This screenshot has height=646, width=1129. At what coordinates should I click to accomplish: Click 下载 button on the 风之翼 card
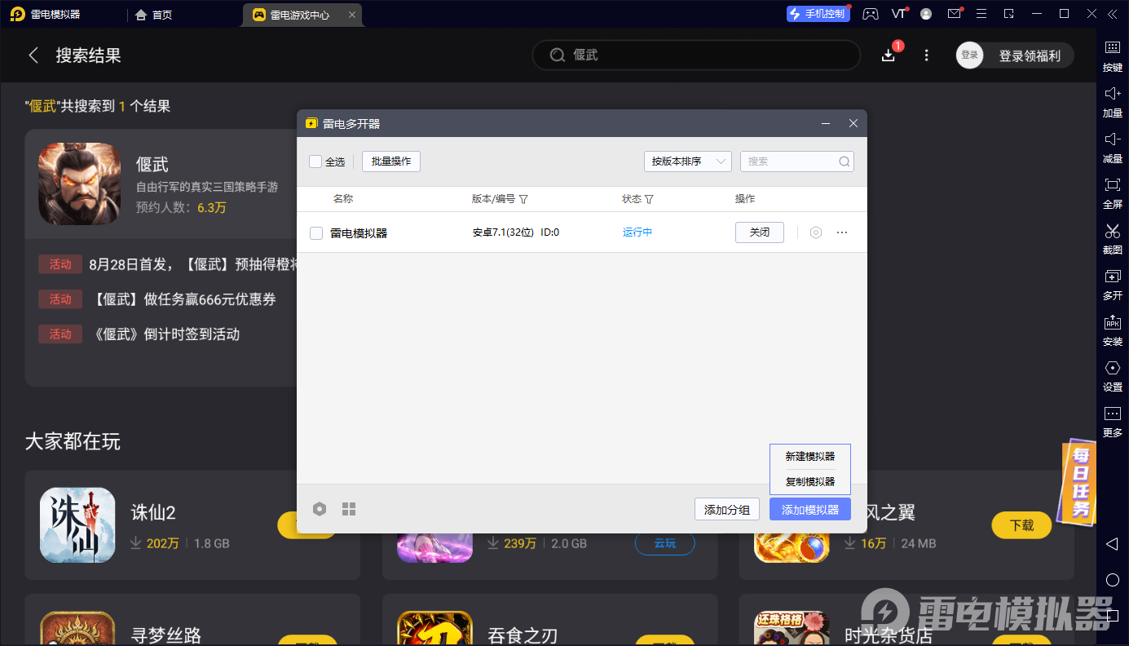[x=1021, y=525]
